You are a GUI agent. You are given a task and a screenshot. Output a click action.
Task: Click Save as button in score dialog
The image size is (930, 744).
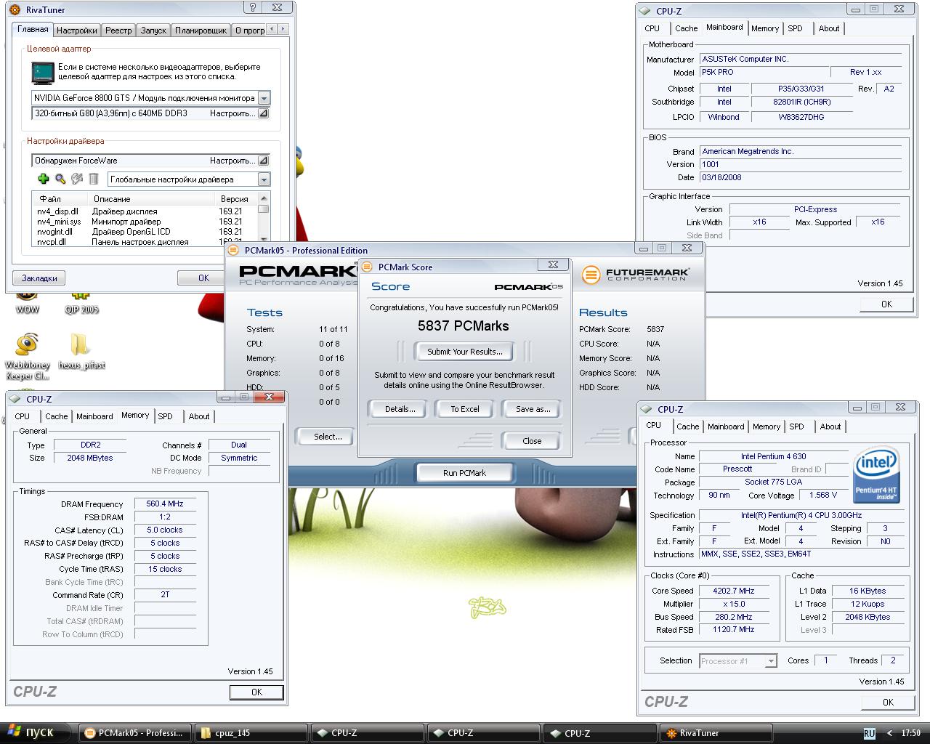click(533, 409)
